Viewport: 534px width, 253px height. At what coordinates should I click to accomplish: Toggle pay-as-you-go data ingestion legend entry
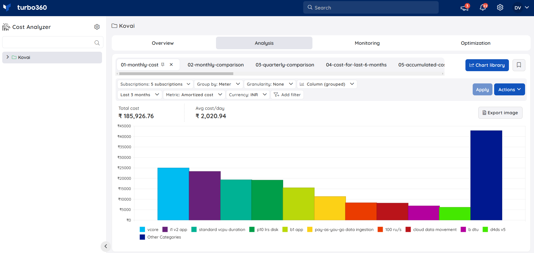coord(340,229)
